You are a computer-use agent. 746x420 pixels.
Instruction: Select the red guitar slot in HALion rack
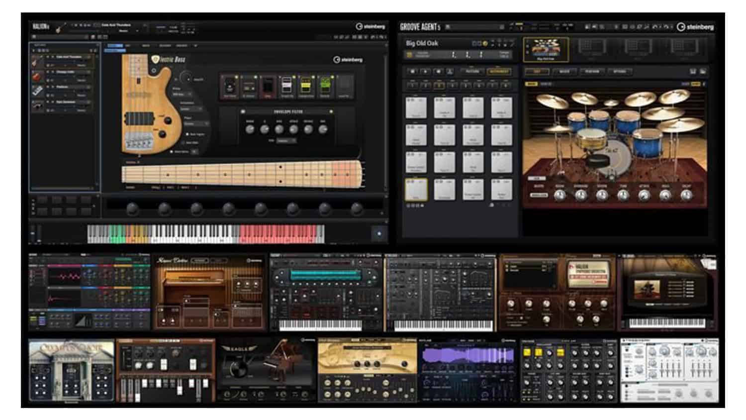pyautogui.click(x=64, y=76)
